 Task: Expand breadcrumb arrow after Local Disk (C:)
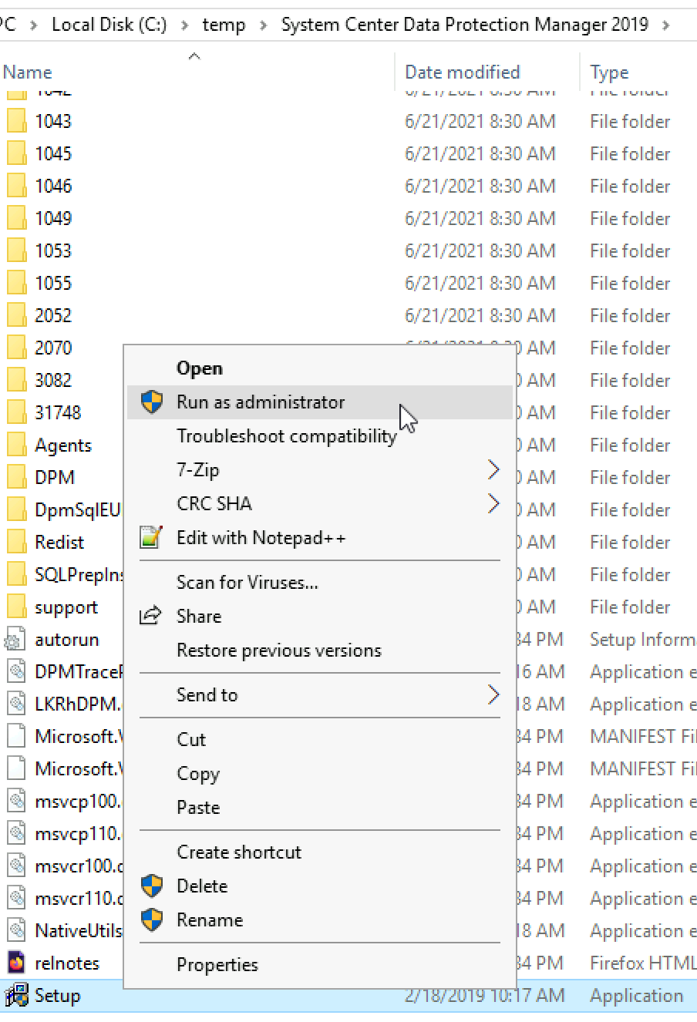pos(184,25)
